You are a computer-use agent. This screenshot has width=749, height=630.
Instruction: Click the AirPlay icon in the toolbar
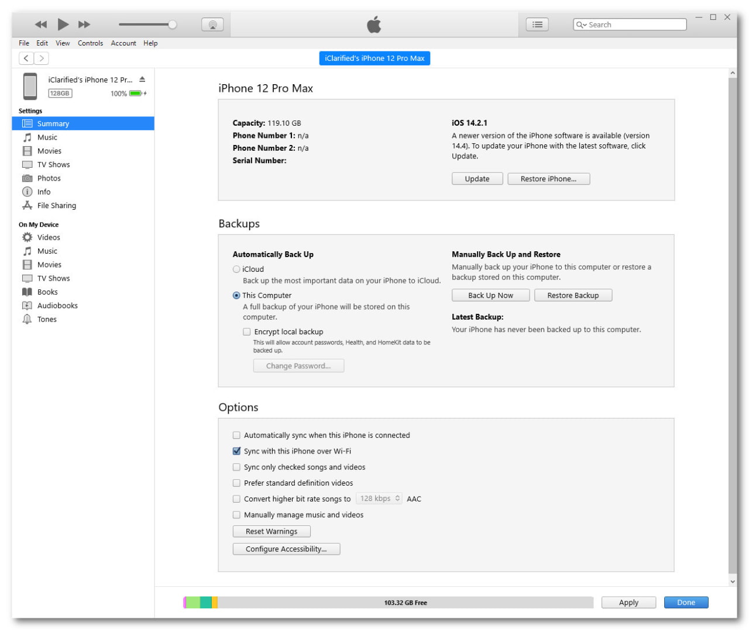pyautogui.click(x=212, y=25)
